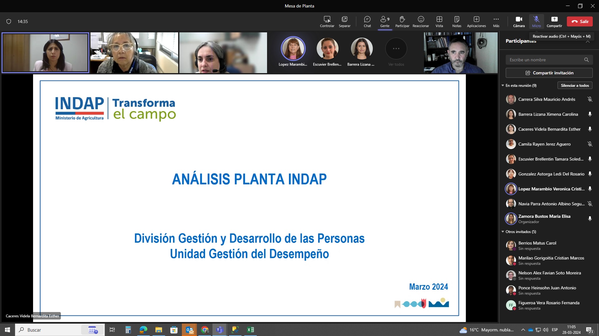This screenshot has height=336, width=599.
Task: Click Compartir invitación button
Action: coord(549,73)
